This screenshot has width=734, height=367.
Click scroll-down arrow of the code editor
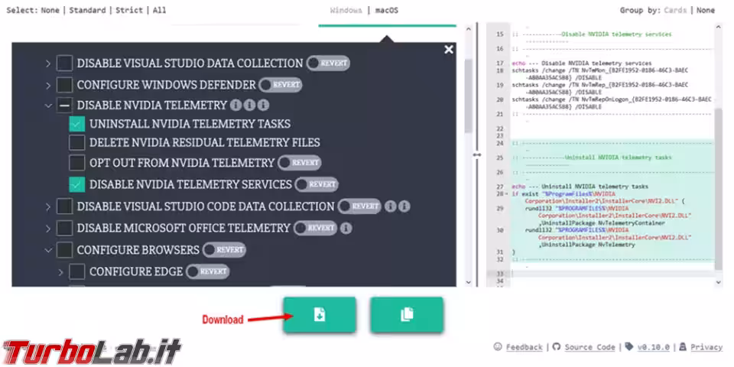719,282
